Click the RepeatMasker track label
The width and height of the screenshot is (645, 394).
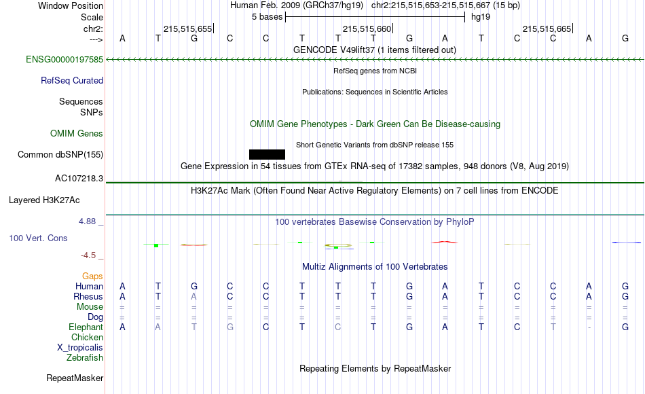point(75,378)
